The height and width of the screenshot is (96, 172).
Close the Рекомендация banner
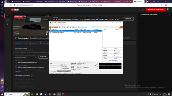(x=132, y=38)
